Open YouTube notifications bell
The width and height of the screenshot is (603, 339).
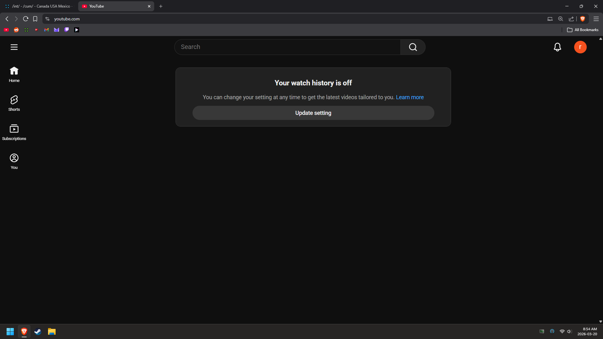(x=557, y=47)
